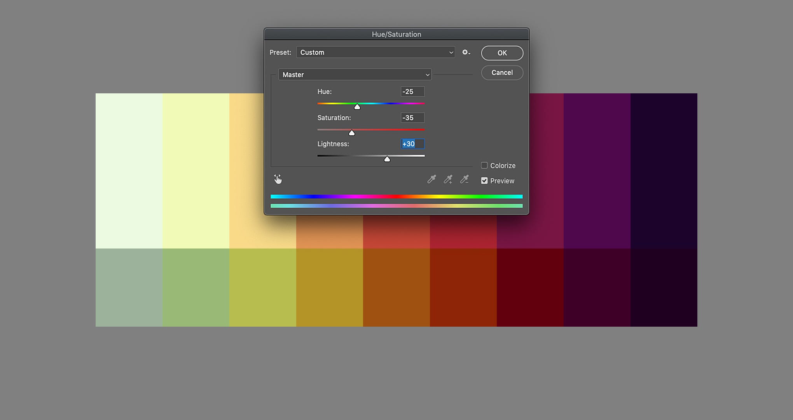Click the Lightness slider handle
793x420 pixels.
(387, 159)
